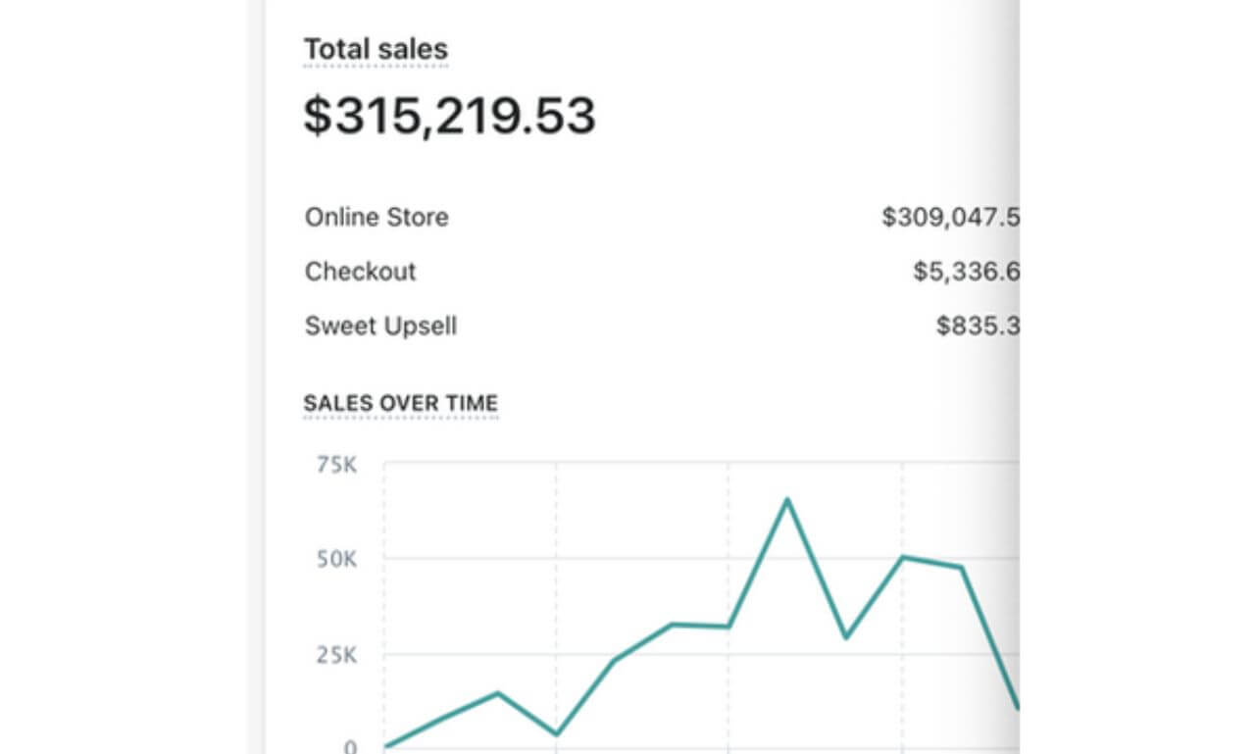
Task: Select the Online Store row label
Action: tap(376, 217)
